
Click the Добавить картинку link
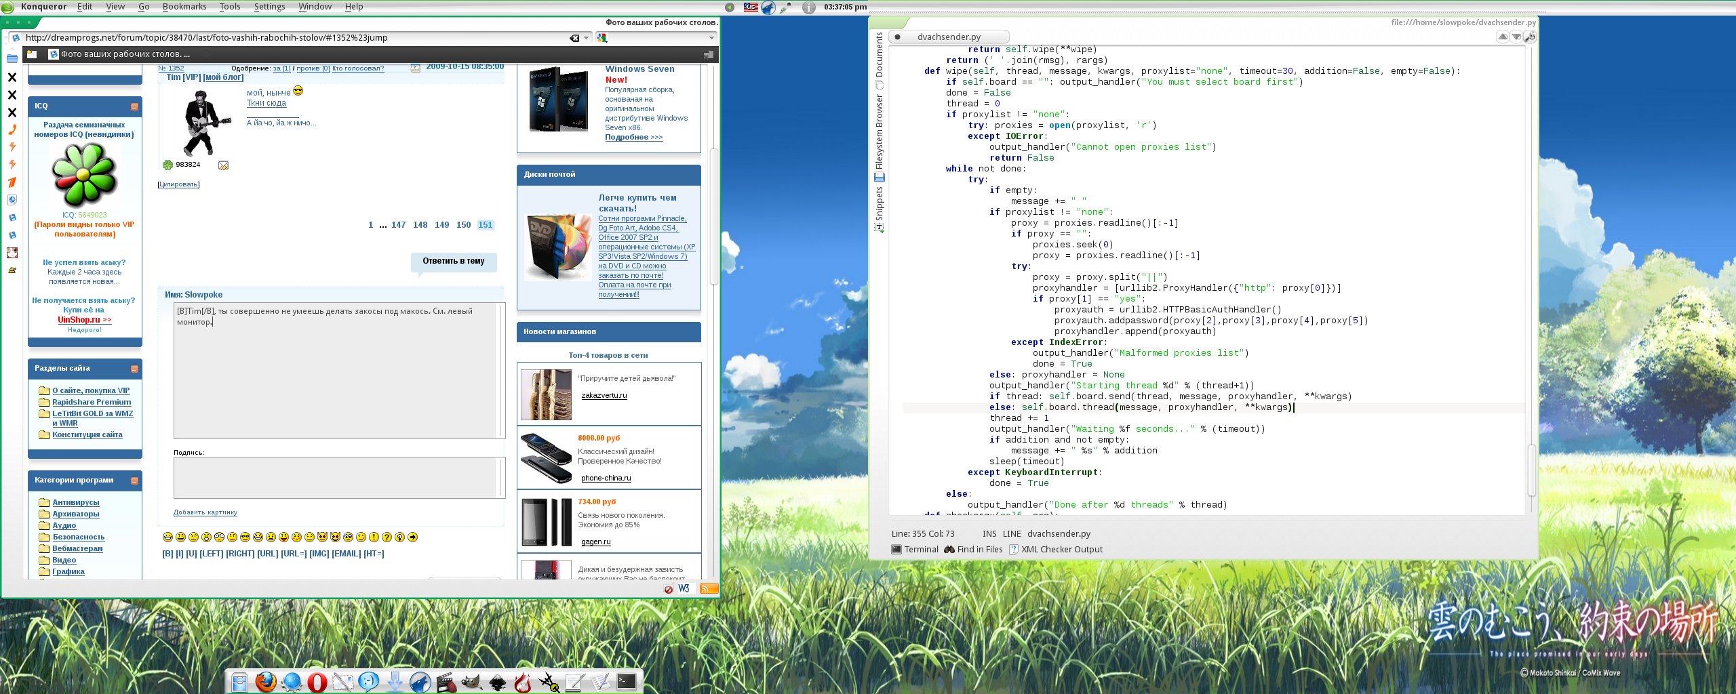click(205, 512)
